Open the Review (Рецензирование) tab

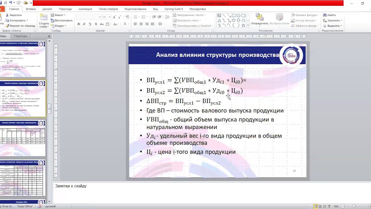[135, 9]
